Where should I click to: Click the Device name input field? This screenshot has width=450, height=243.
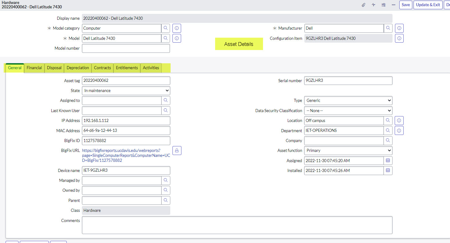pos(126,170)
